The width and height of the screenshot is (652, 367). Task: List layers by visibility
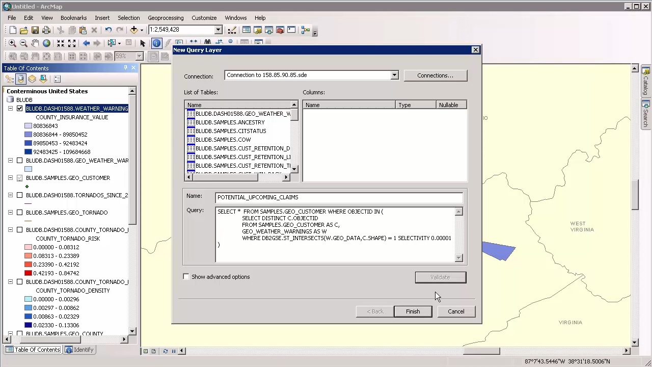coord(32,79)
